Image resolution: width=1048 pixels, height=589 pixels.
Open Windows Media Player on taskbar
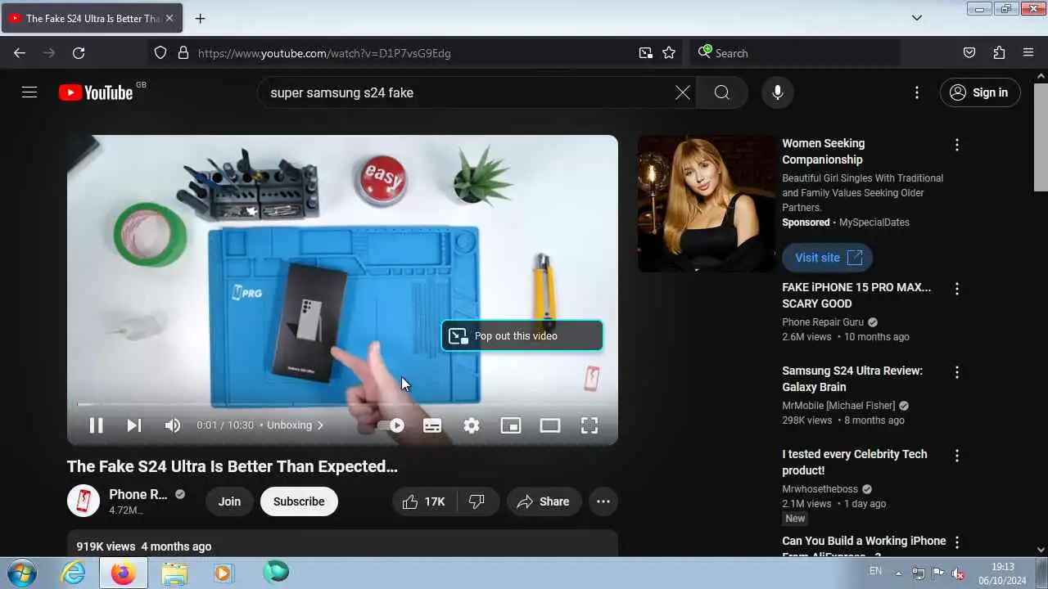224,573
